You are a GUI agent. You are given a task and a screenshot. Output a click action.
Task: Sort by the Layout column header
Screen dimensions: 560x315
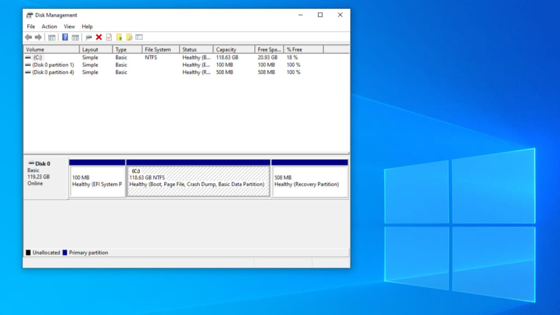coord(96,50)
